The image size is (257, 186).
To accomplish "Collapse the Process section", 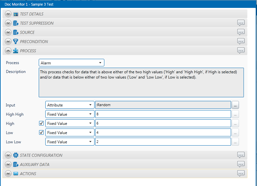I will tap(8, 51).
